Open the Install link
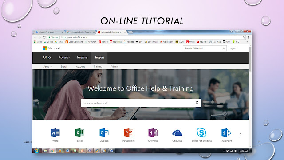The height and width of the screenshot is (160, 284). point(64,67)
